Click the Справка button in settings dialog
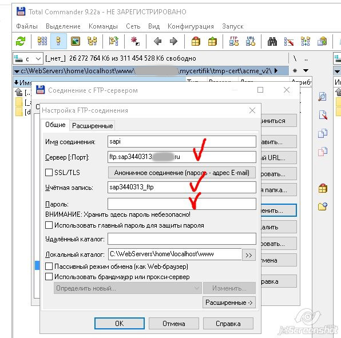 [x=228, y=324]
